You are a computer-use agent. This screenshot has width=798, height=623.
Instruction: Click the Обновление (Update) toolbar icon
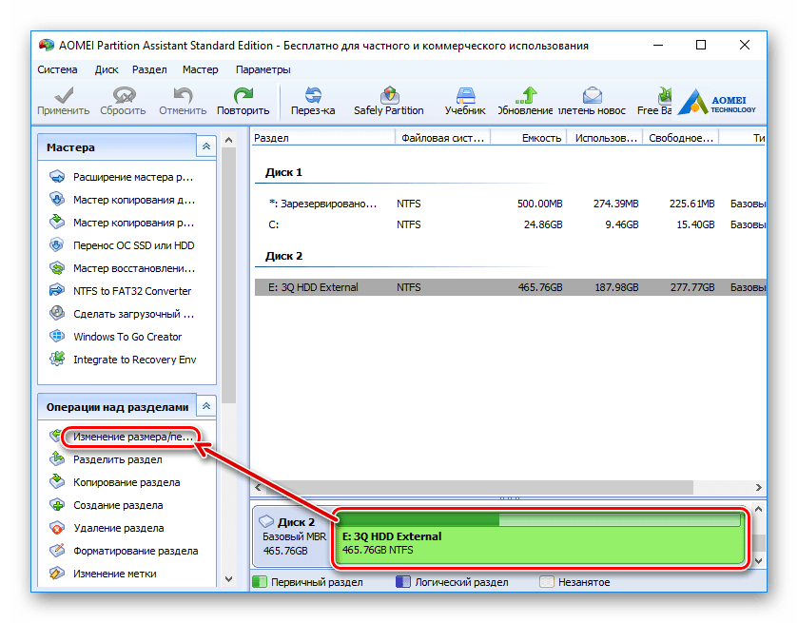(526, 95)
